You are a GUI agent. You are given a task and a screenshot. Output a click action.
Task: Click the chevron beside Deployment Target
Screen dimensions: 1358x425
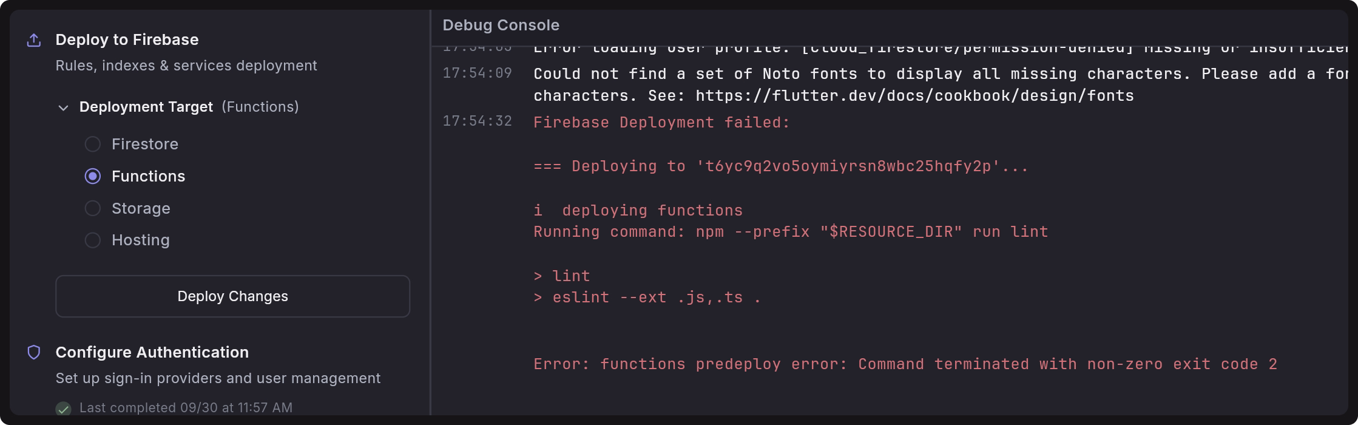(61, 107)
